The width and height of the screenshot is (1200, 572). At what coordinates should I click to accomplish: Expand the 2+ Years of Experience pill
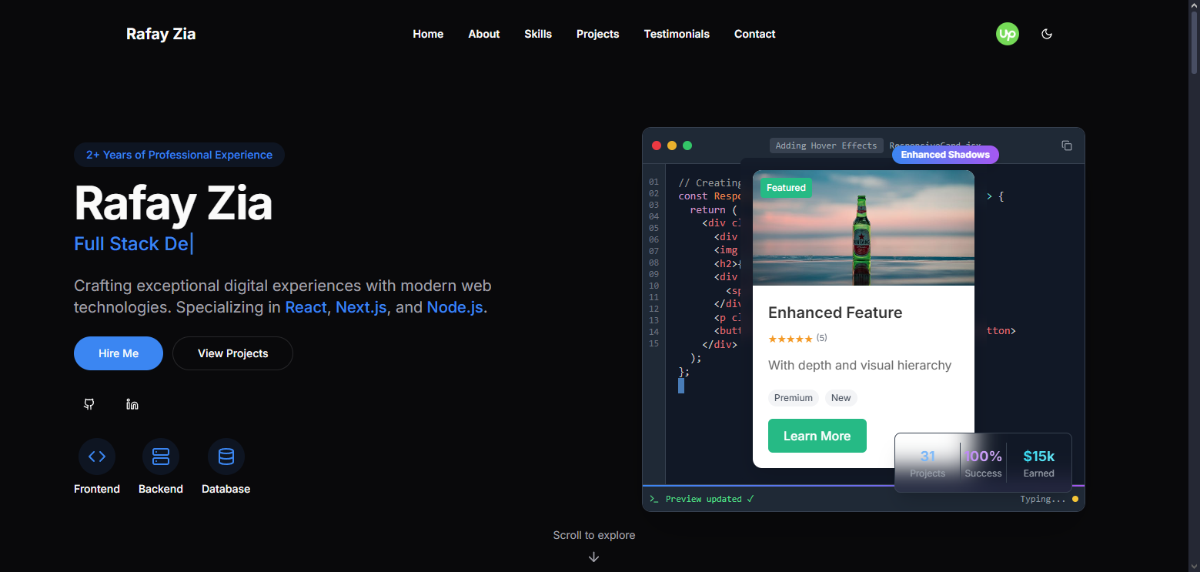(x=179, y=155)
